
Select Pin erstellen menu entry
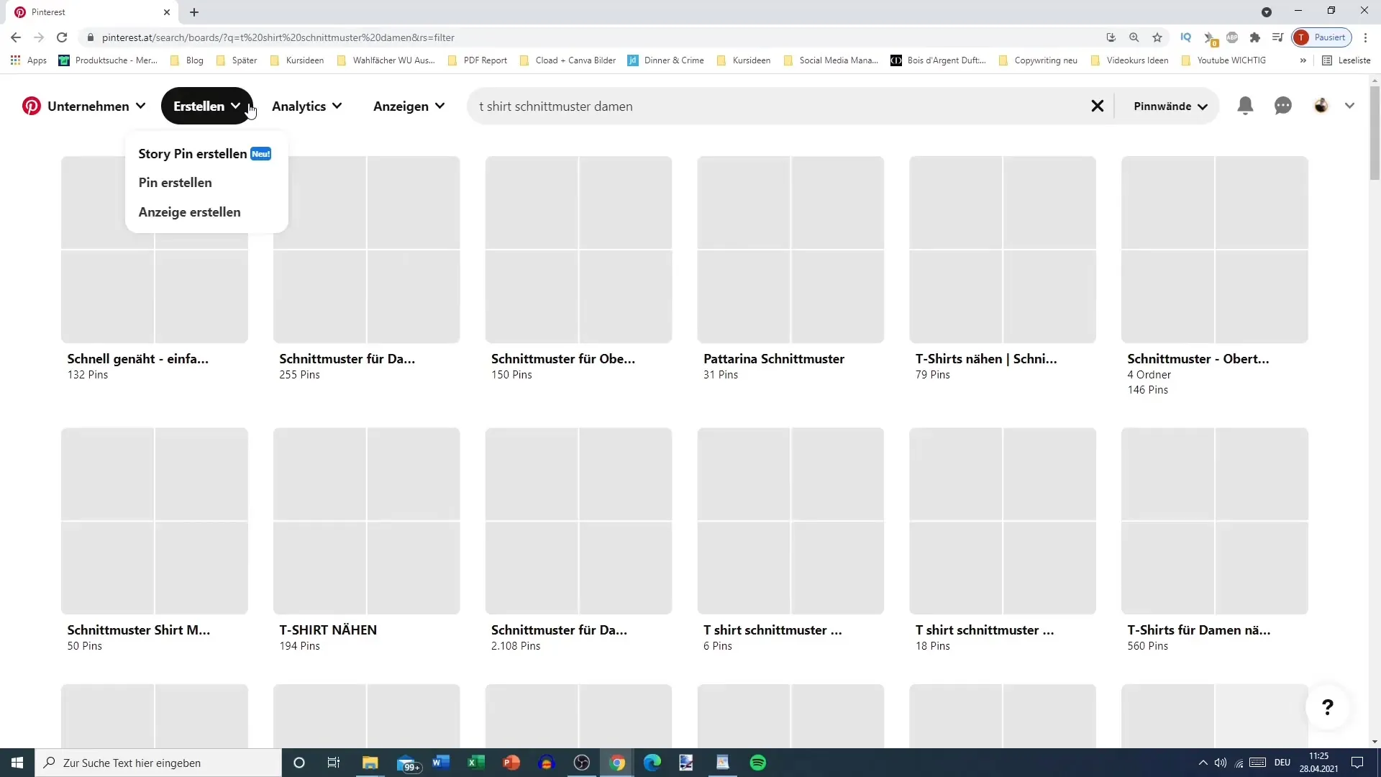coord(176,183)
